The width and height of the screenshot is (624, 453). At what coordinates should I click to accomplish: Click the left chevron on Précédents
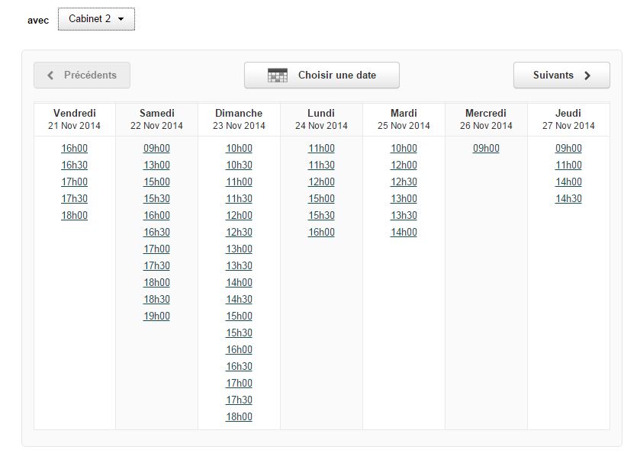tap(50, 75)
